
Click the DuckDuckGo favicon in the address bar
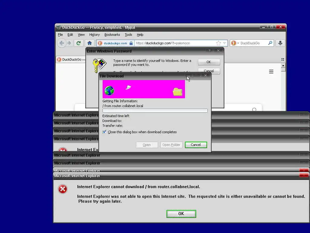tap(100, 43)
